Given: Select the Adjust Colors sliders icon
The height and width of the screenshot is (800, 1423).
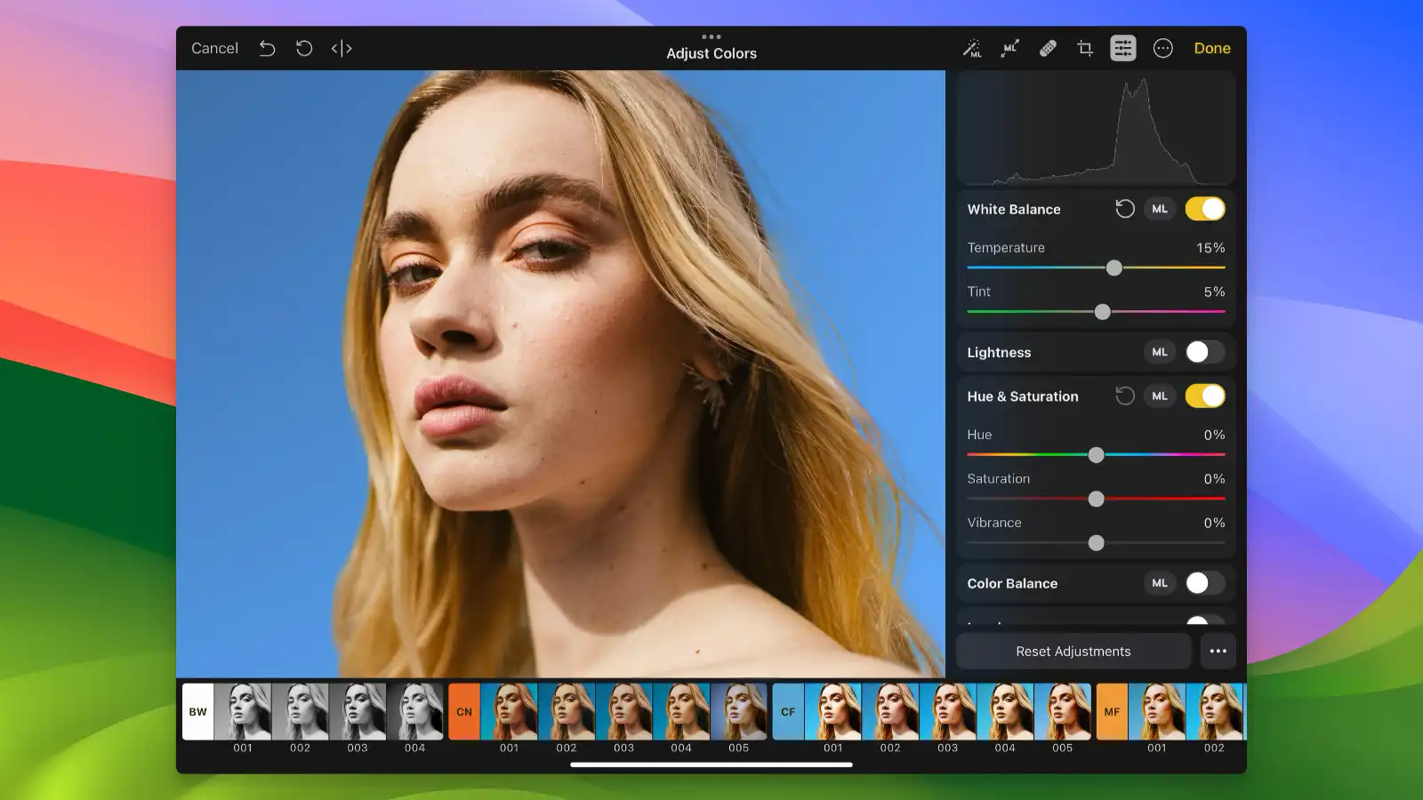Looking at the screenshot, I should (1122, 48).
